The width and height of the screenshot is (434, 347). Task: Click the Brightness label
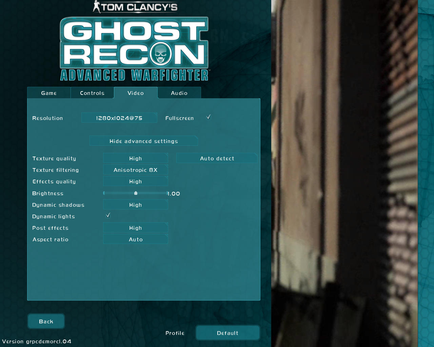click(48, 193)
